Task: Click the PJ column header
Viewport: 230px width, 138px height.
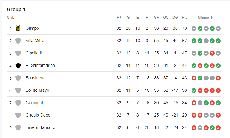Action: (119, 18)
